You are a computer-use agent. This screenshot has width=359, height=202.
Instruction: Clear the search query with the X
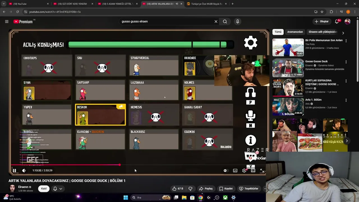[216, 21]
